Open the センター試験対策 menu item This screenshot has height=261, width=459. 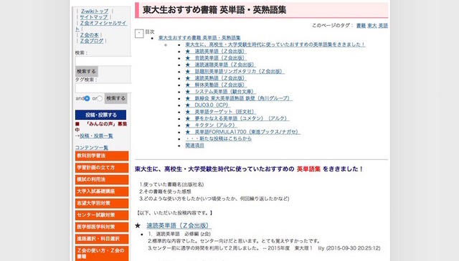(102, 215)
